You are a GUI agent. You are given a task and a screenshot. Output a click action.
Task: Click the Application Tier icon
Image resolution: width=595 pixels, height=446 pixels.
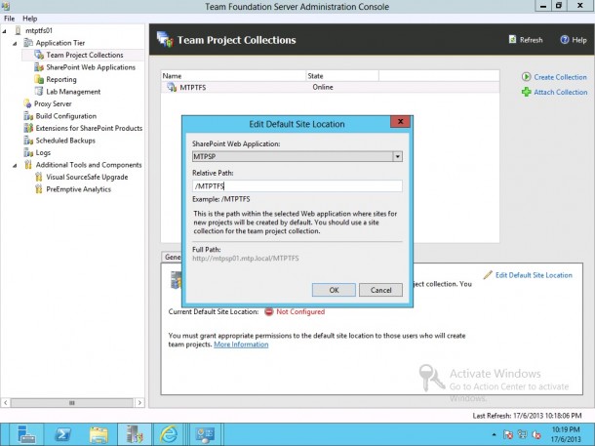[28, 43]
